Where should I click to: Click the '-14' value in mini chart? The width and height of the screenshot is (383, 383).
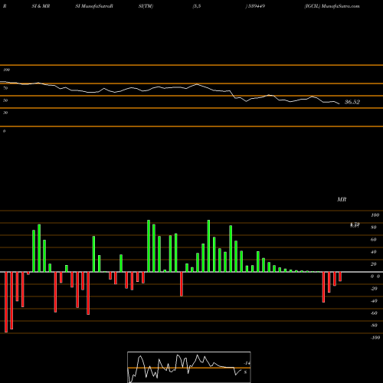point(247,363)
